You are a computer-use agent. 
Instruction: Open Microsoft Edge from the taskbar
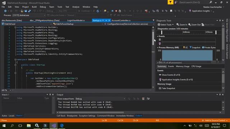point(62,126)
